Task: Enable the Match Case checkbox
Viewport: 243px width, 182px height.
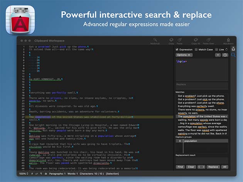Action: tap(196, 50)
